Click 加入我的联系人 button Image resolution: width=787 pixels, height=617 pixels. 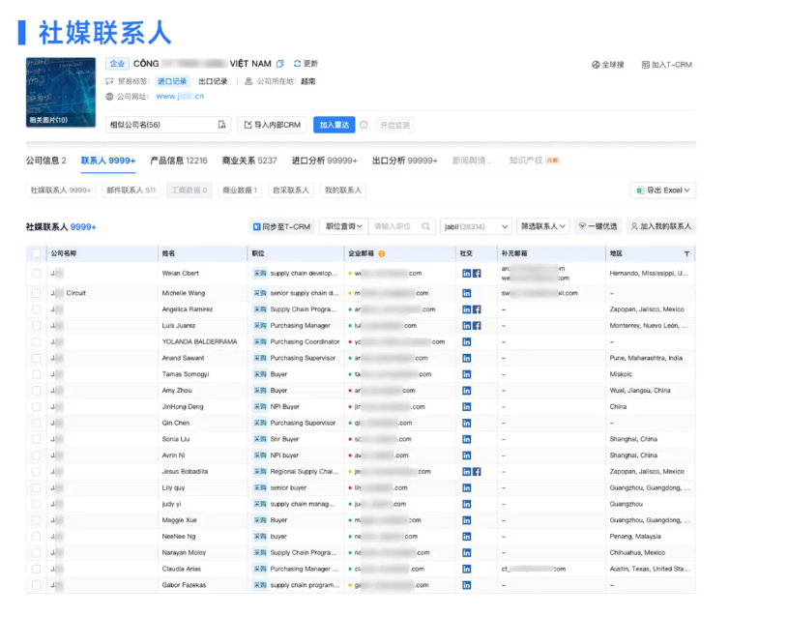click(661, 226)
